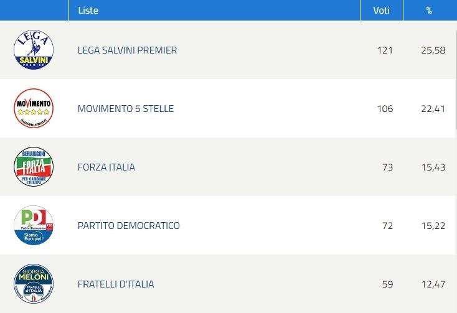
Task: Click the 72 votes cell for Partito Democratico
Action: coord(387,226)
